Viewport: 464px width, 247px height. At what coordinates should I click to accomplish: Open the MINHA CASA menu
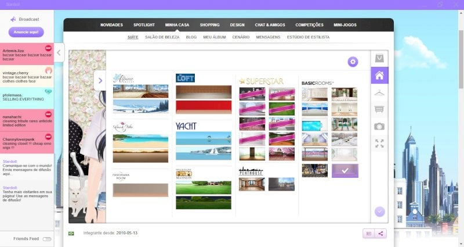177,25
